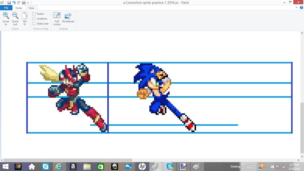The image size is (304, 171).
Task: Show the Thumbnail preview window
Action: (x=68, y=18)
